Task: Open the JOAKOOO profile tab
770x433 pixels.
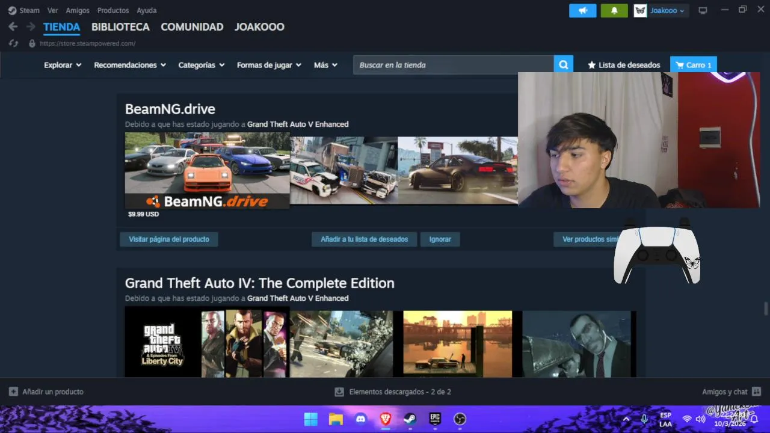Action: click(x=259, y=27)
